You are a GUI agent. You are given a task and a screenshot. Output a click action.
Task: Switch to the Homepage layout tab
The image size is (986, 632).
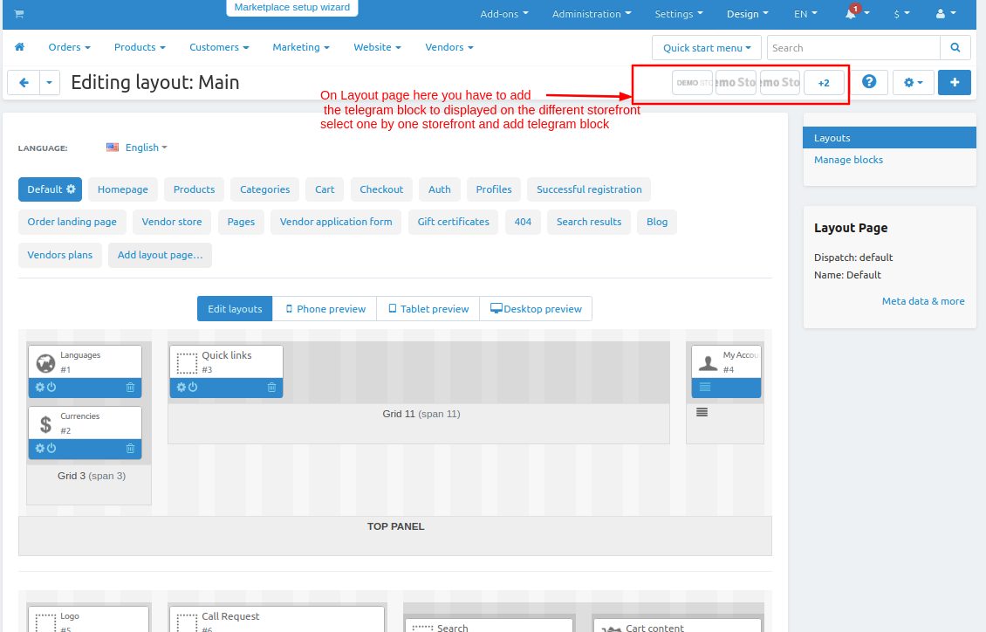click(x=123, y=189)
